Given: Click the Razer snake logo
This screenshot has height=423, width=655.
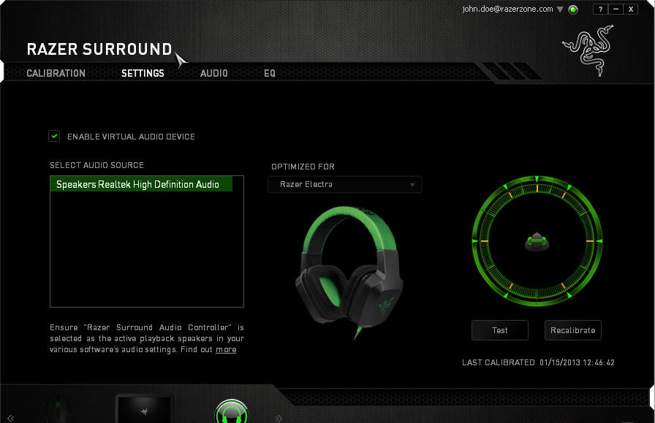Looking at the screenshot, I should point(589,50).
